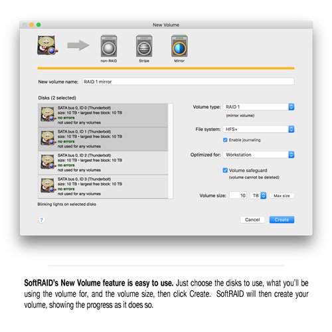Select disk row SATA bus 0, ID 0
Screen dimensions: 332x332
click(x=103, y=115)
